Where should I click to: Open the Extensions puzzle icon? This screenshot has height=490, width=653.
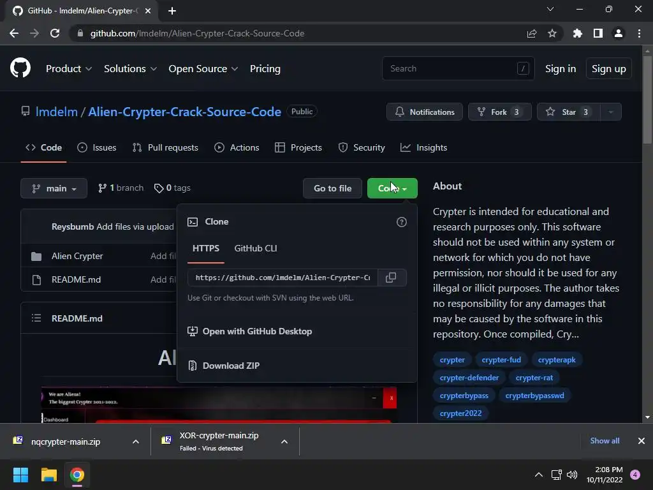578,33
